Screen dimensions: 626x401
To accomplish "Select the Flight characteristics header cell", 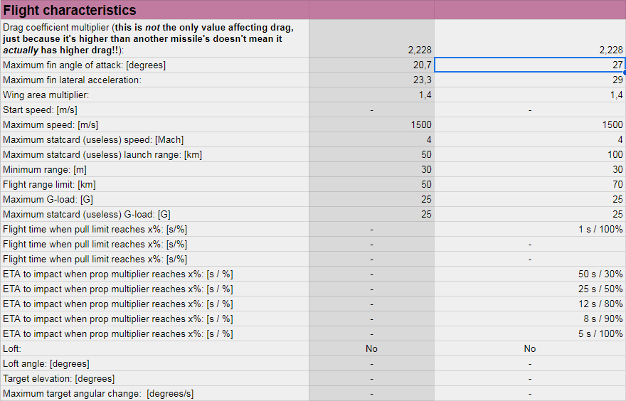I will pos(155,9).
